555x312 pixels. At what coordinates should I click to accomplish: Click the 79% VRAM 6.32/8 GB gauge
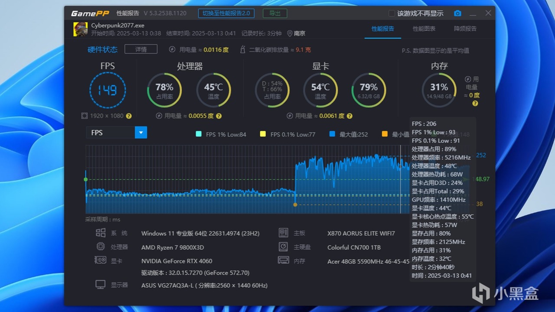(x=369, y=90)
